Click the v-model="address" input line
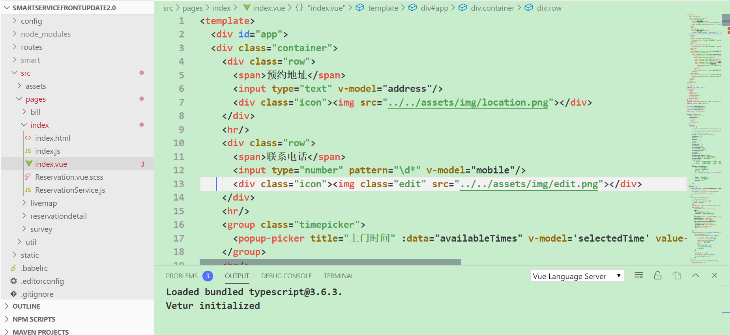This screenshot has height=335, width=730. point(338,89)
